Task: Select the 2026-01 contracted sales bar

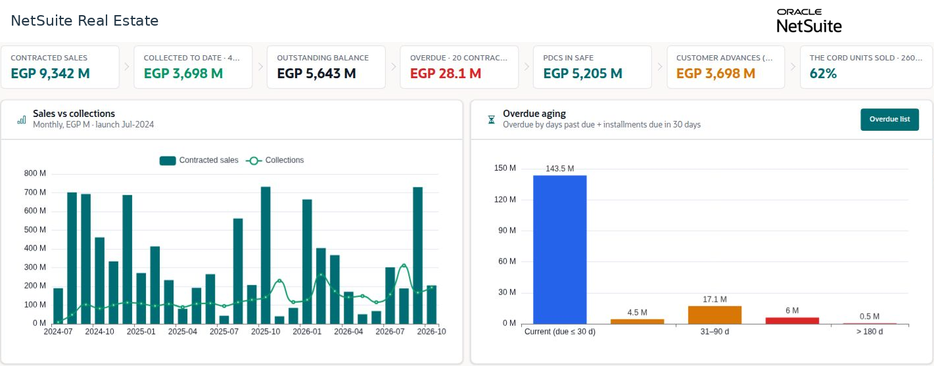Action: [307, 261]
